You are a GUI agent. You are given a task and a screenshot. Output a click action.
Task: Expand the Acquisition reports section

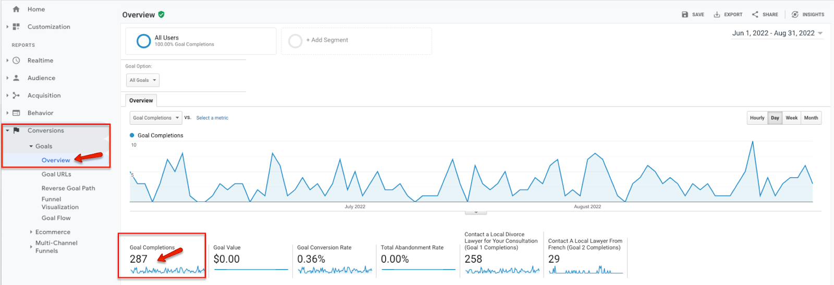click(7, 95)
